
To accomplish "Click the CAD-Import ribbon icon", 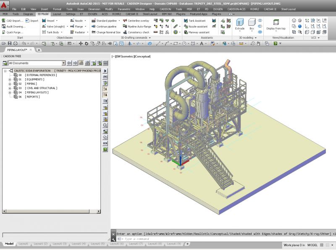I will (x=3, y=21).
